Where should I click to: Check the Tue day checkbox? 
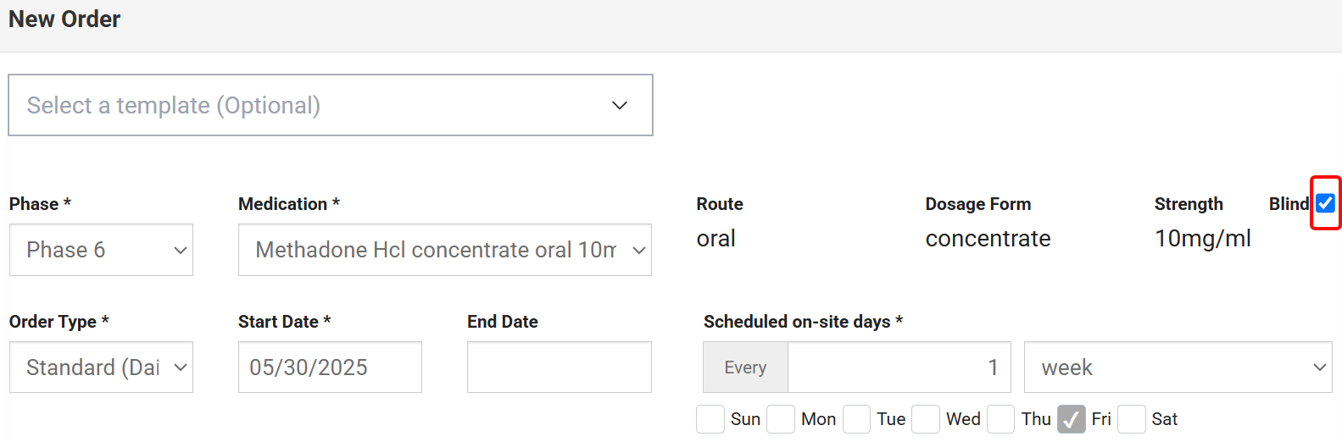tap(856, 419)
